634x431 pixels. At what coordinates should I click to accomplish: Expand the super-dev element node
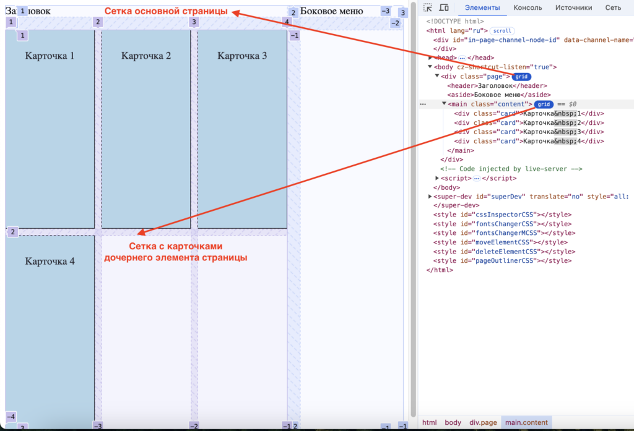tap(428, 196)
